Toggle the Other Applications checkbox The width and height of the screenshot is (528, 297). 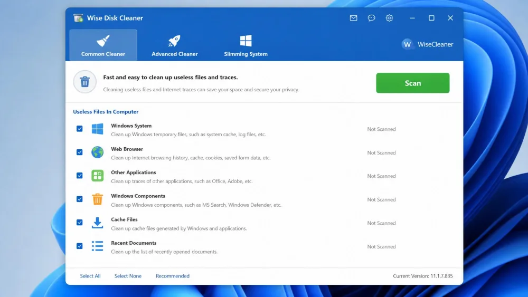[x=80, y=176]
